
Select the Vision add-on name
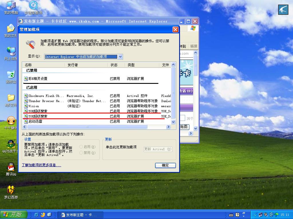pos(34,106)
